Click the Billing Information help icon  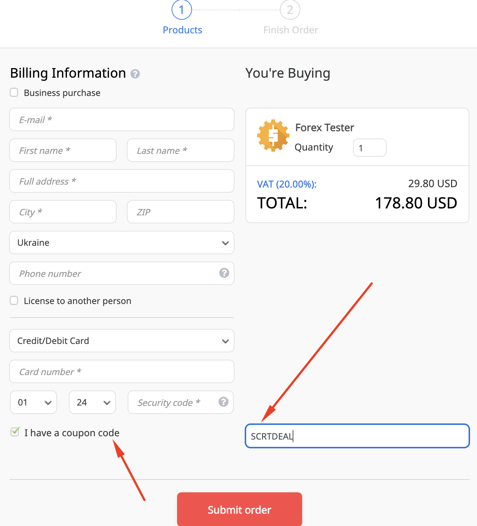click(135, 74)
